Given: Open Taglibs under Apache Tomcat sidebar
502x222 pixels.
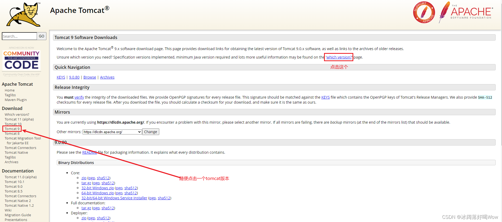Looking at the screenshot, I should pos(10,95).
